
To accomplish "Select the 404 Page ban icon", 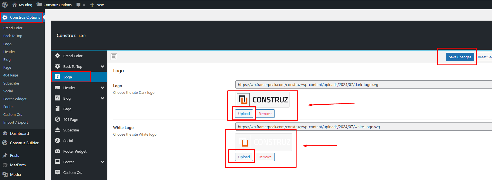I will (x=58, y=119).
